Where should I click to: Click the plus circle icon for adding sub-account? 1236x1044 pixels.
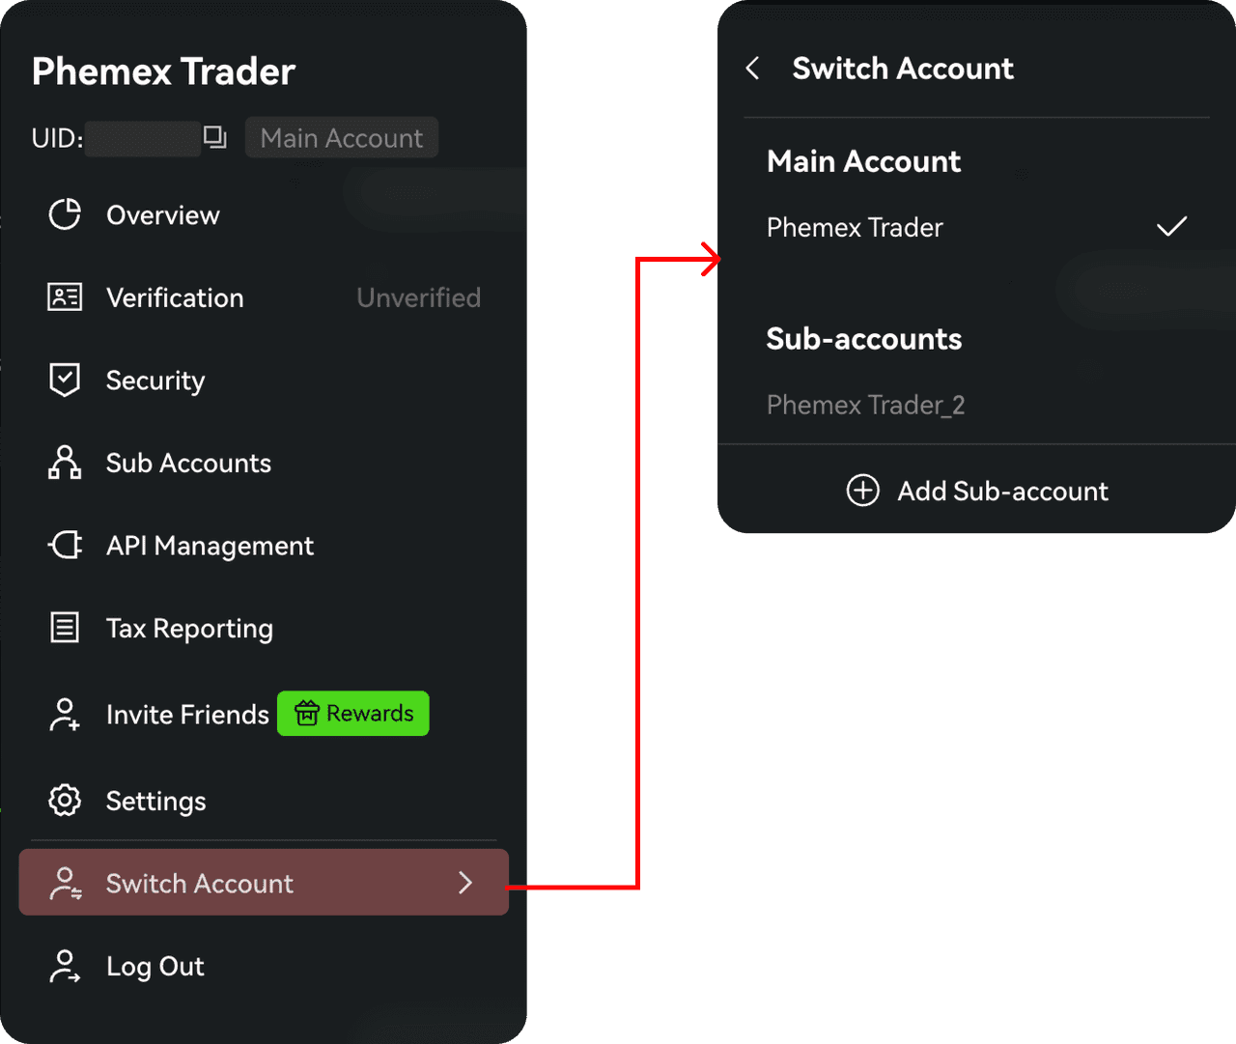862,491
